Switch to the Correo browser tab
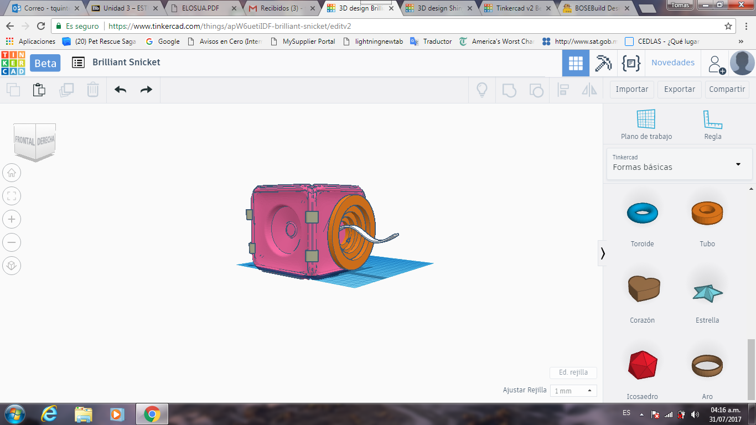The height and width of the screenshot is (425, 756). [x=45, y=8]
